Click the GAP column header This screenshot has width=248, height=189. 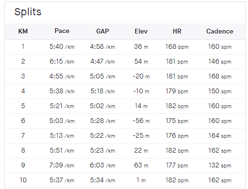click(x=102, y=31)
